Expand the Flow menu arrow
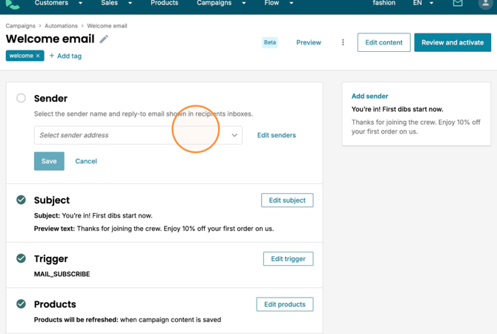 pyautogui.click(x=292, y=3)
